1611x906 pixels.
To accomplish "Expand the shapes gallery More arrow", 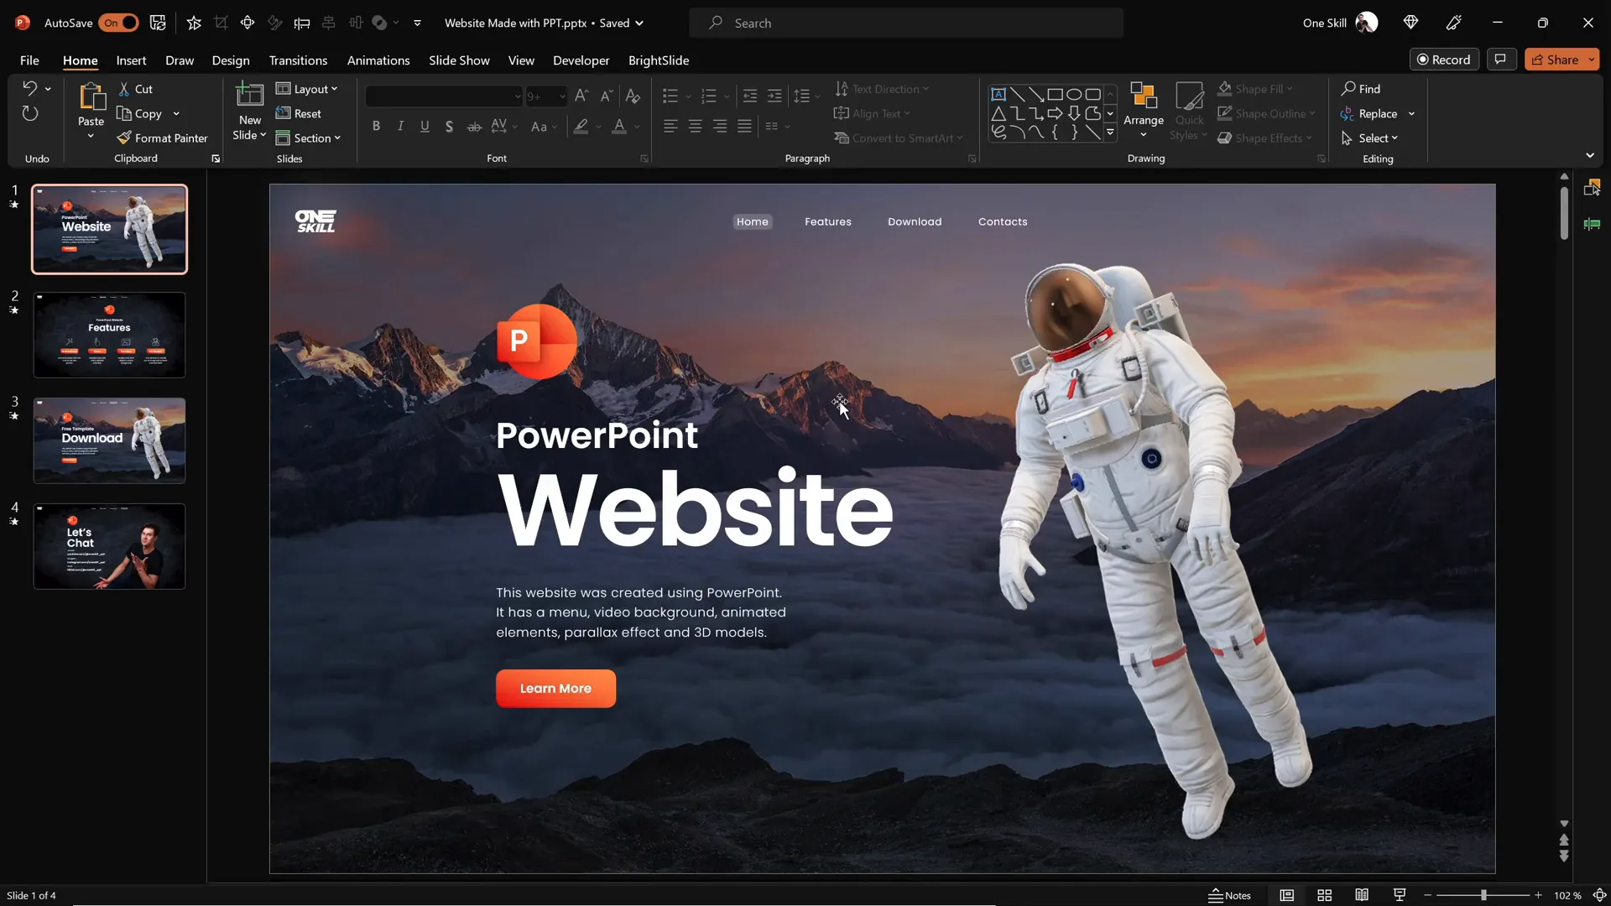I will tap(1110, 132).
